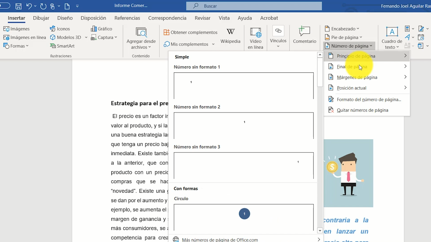The height and width of the screenshot is (242, 431).
Task: Click the New blank document icon
Action: coord(67,6)
